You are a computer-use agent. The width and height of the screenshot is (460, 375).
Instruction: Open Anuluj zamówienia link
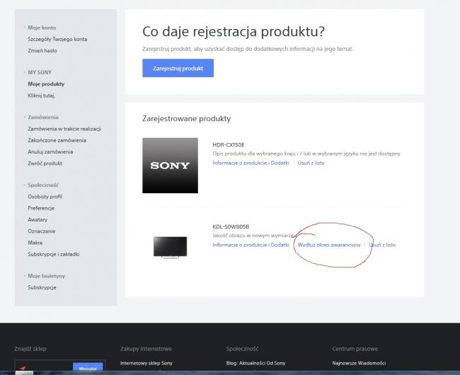50,151
